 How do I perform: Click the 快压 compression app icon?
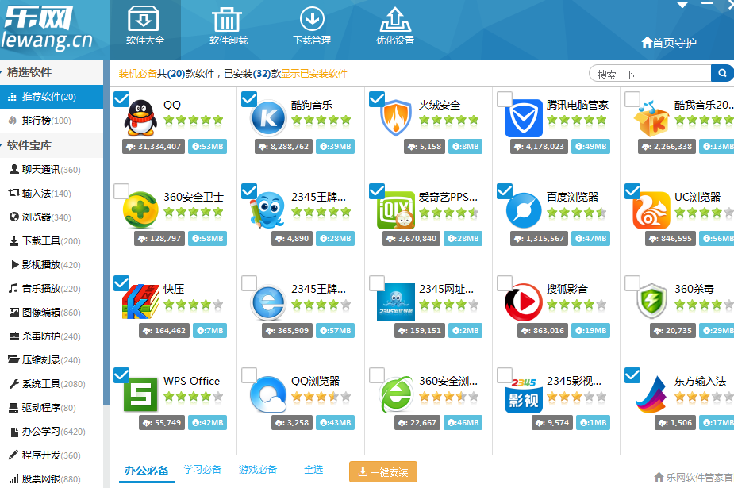[x=140, y=302]
